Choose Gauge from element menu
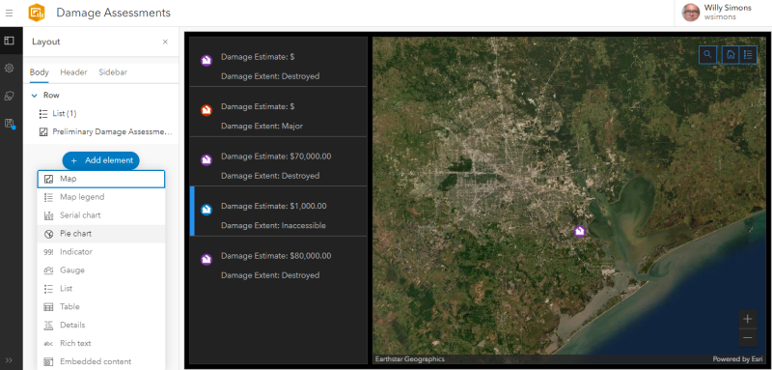This screenshot has width=772, height=370. point(101,270)
